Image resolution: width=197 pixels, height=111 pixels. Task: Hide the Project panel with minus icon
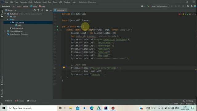tap(50, 10)
